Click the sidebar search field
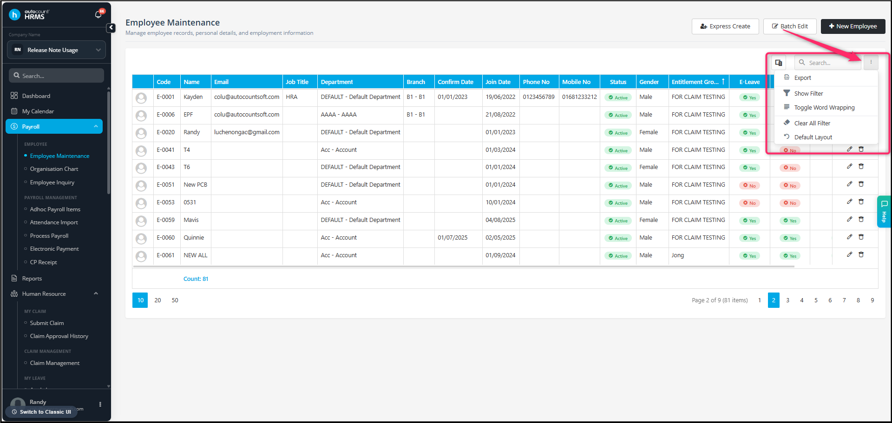Image resolution: width=892 pixels, height=423 pixels. point(56,76)
